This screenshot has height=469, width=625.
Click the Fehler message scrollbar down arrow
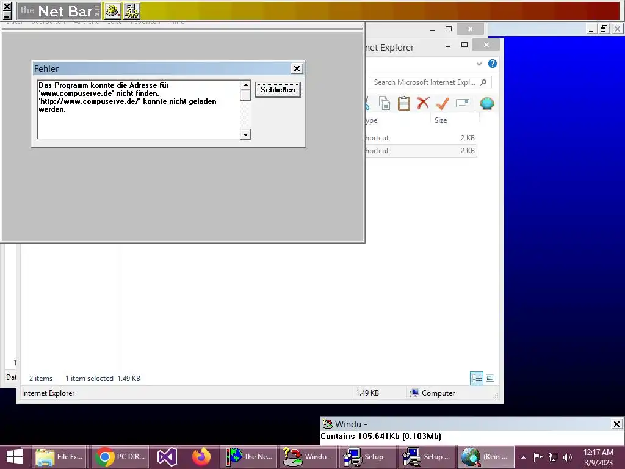pos(245,134)
